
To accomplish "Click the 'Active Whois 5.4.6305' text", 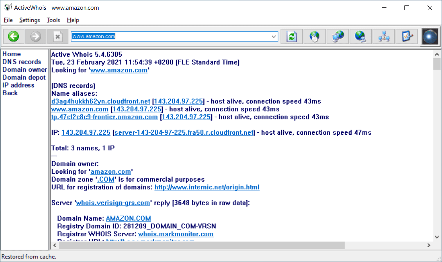I will (x=86, y=54).
